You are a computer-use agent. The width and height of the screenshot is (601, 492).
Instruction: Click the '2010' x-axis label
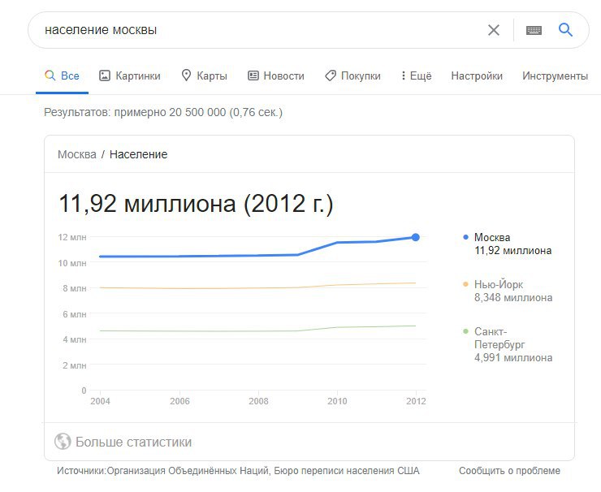(337, 401)
